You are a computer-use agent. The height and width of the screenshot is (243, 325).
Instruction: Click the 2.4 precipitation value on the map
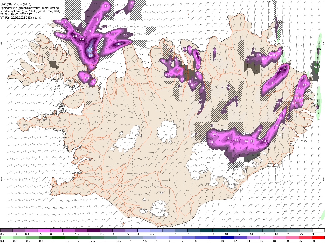[x=82, y=39]
